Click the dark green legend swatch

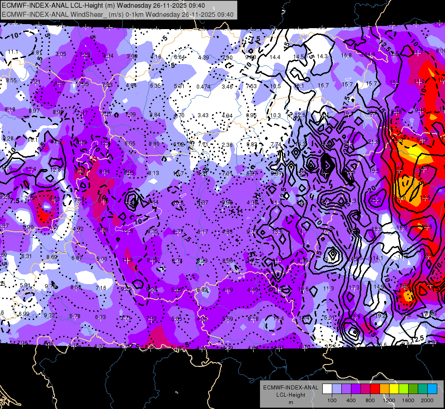click(x=413, y=389)
